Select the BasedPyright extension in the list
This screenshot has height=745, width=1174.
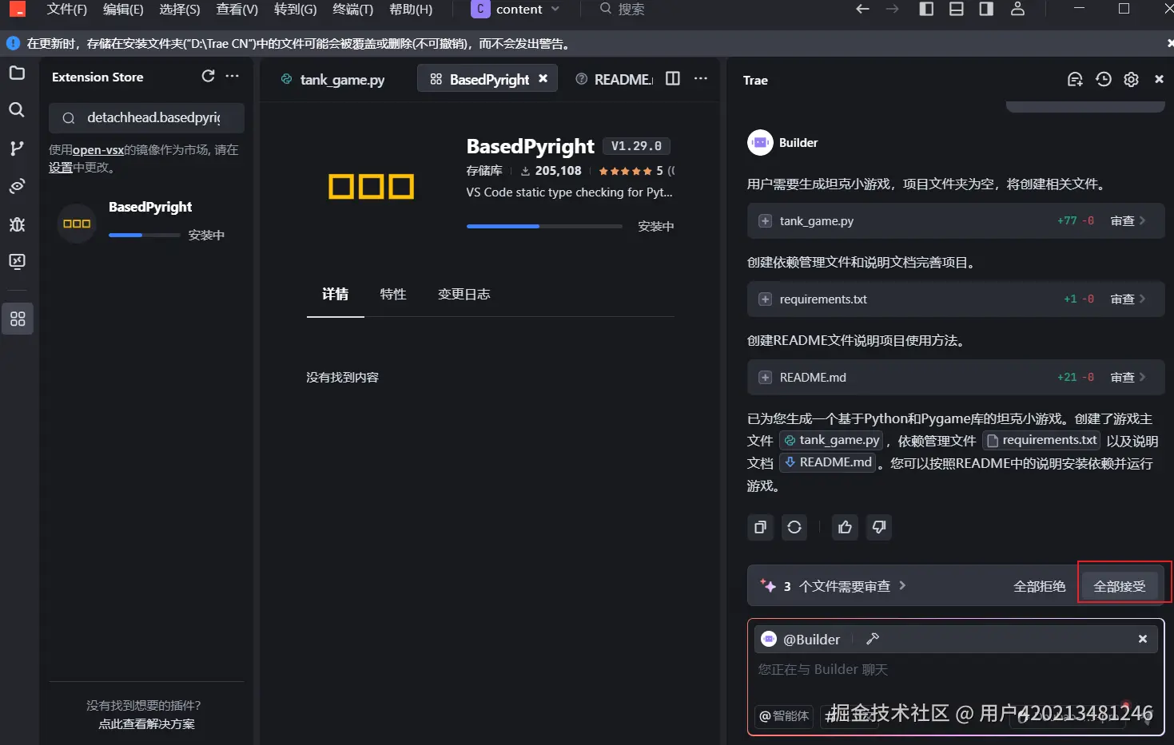pos(146,221)
